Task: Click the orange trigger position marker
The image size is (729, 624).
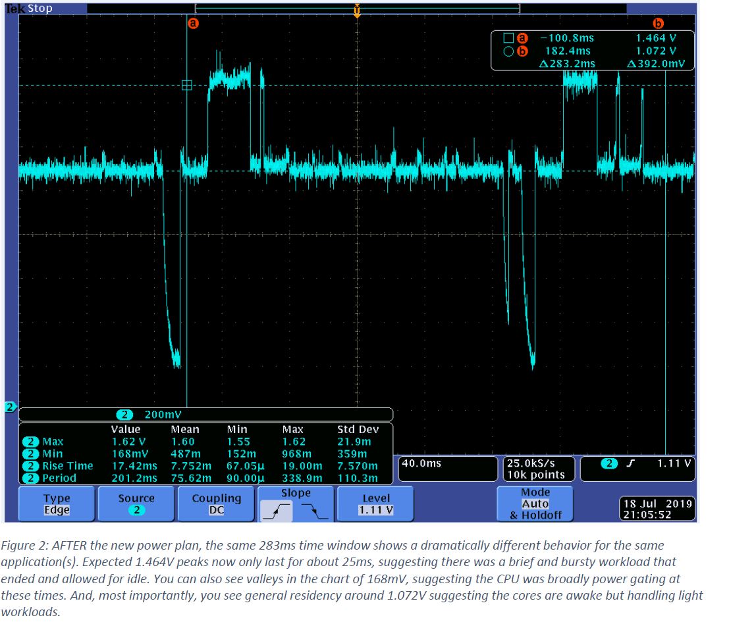Action: [356, 11]
